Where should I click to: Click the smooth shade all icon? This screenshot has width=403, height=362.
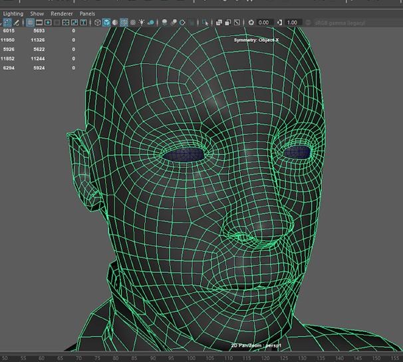coord(106,23)
